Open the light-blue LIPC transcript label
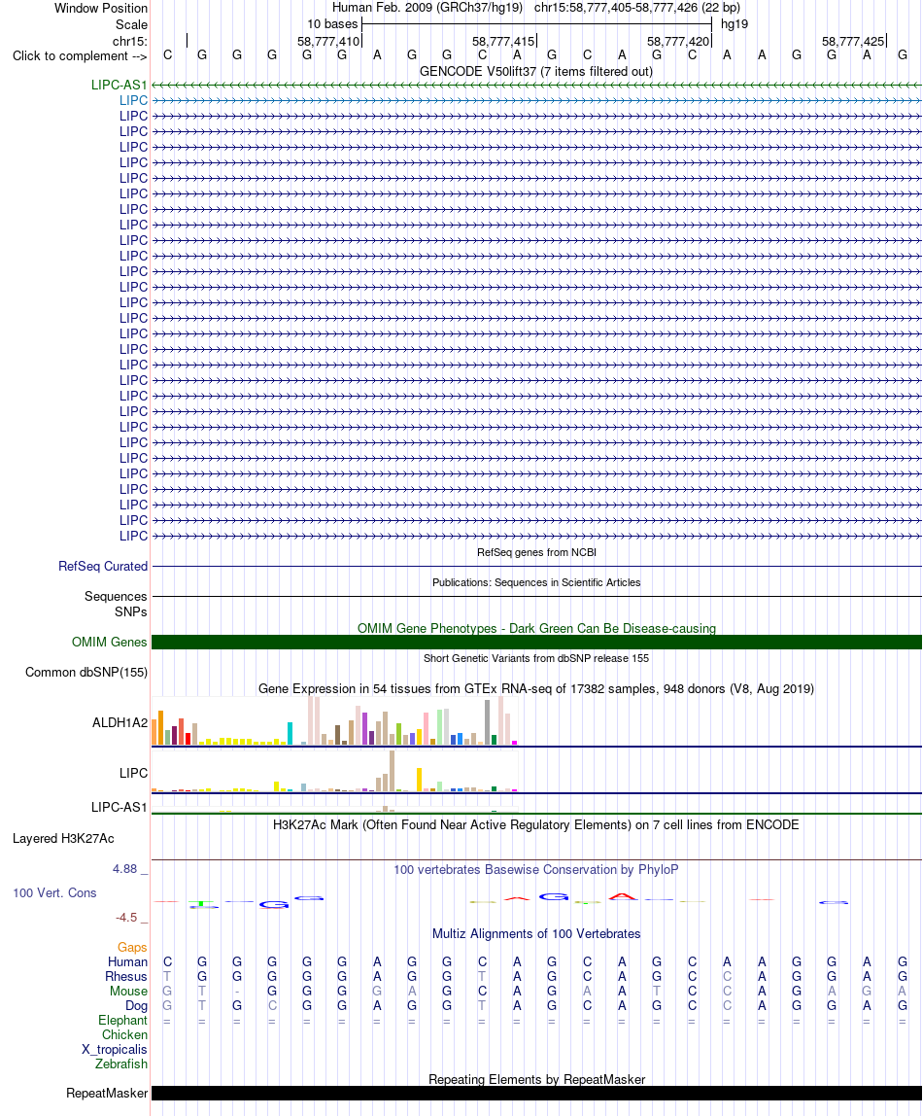This screenshot has width=923, height=1116. click(134, 100)
